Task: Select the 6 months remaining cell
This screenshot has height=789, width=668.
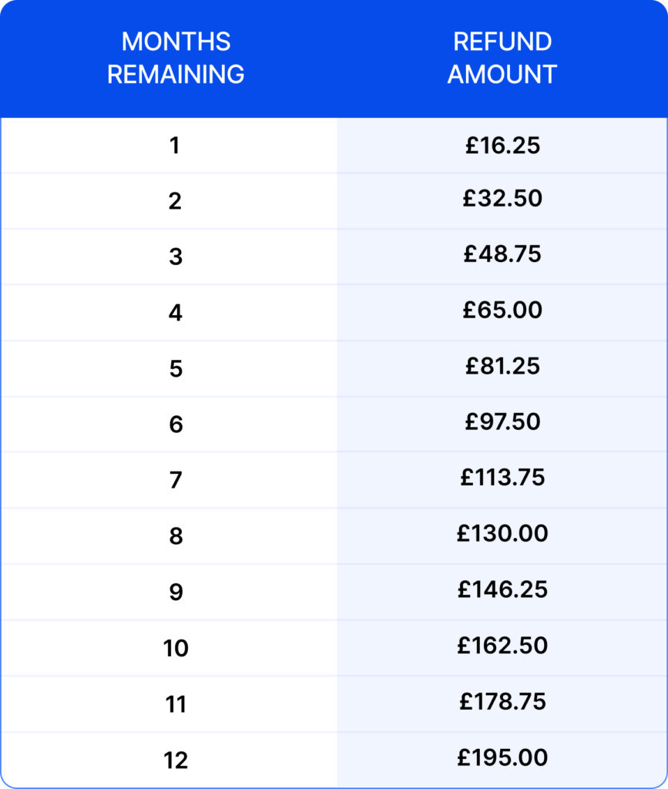Action: click(176, 424)
